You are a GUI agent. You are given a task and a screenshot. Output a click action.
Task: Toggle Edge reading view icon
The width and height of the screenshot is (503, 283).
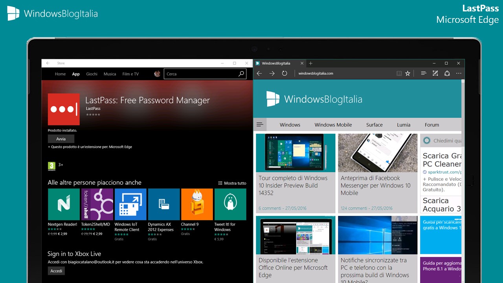tap(399, 74)
